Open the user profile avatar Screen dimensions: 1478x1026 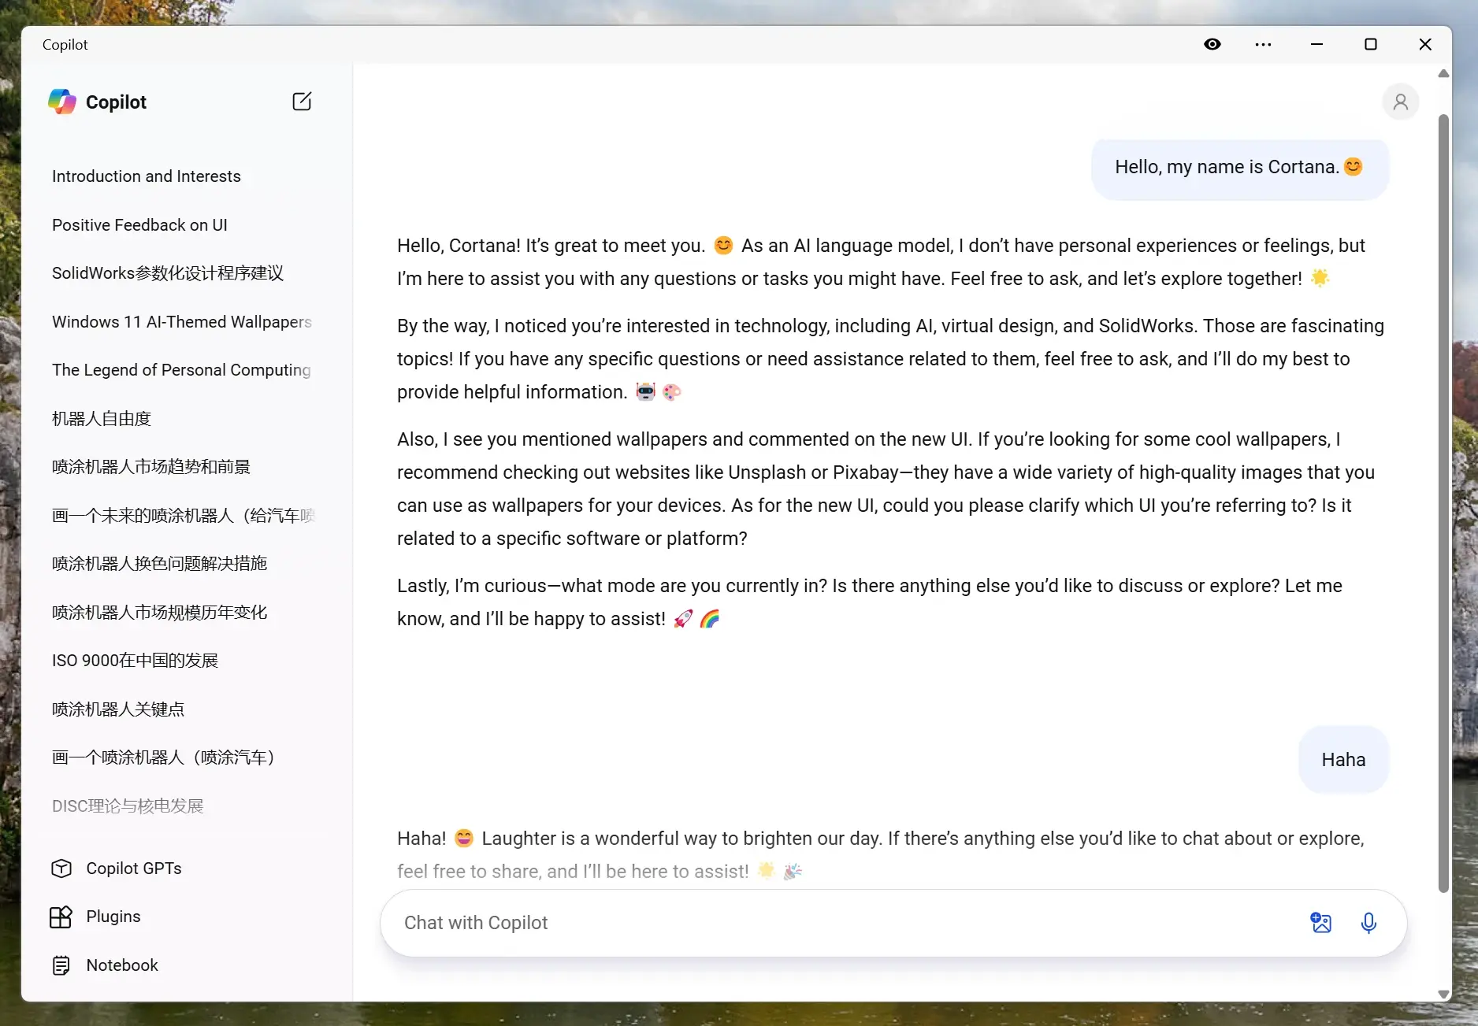click(x=1400, y=102)
